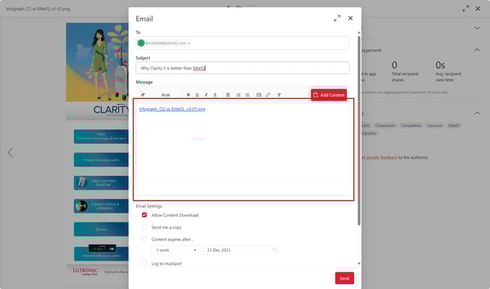This screenshot has width=490, height=289.
Task: Open calendar picker for 21 Dec 2023
Action: coord(274,251)
